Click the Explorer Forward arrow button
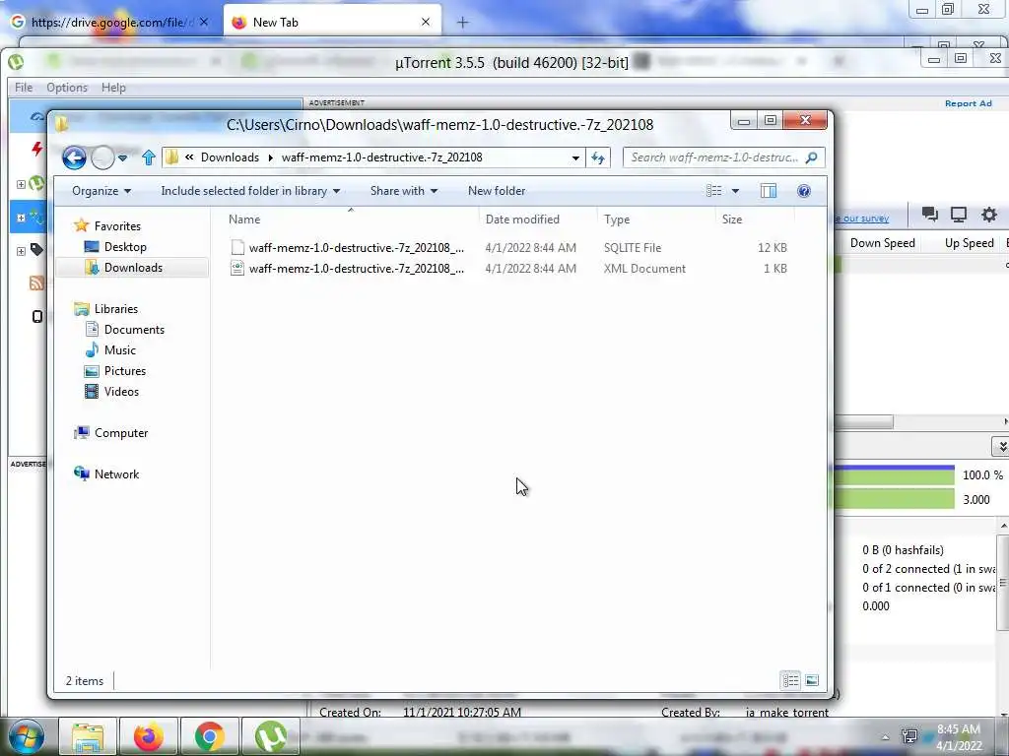The height and width of the screenshot is (756, 1009). pos(102,157)
